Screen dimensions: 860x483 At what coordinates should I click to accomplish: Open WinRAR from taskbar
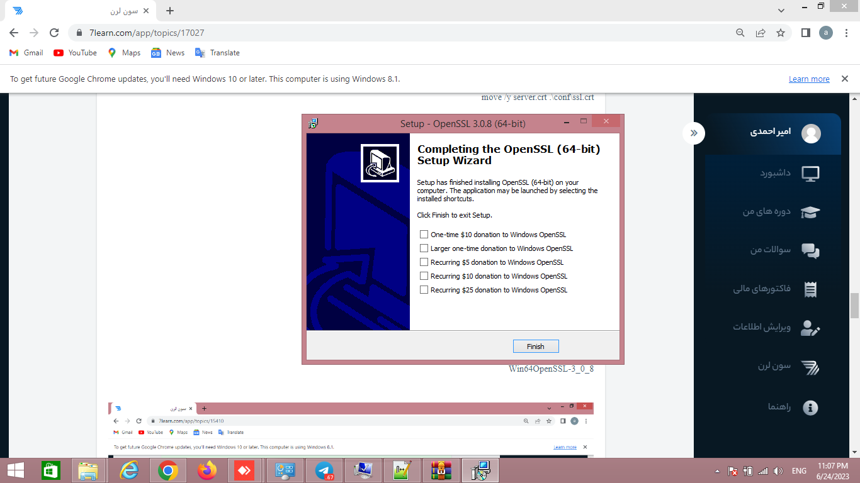[441, 470]
